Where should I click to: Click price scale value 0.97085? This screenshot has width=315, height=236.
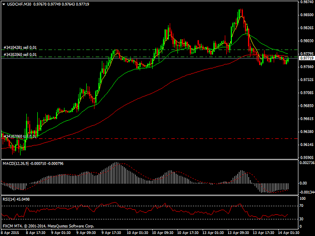(x=307, y=93)
